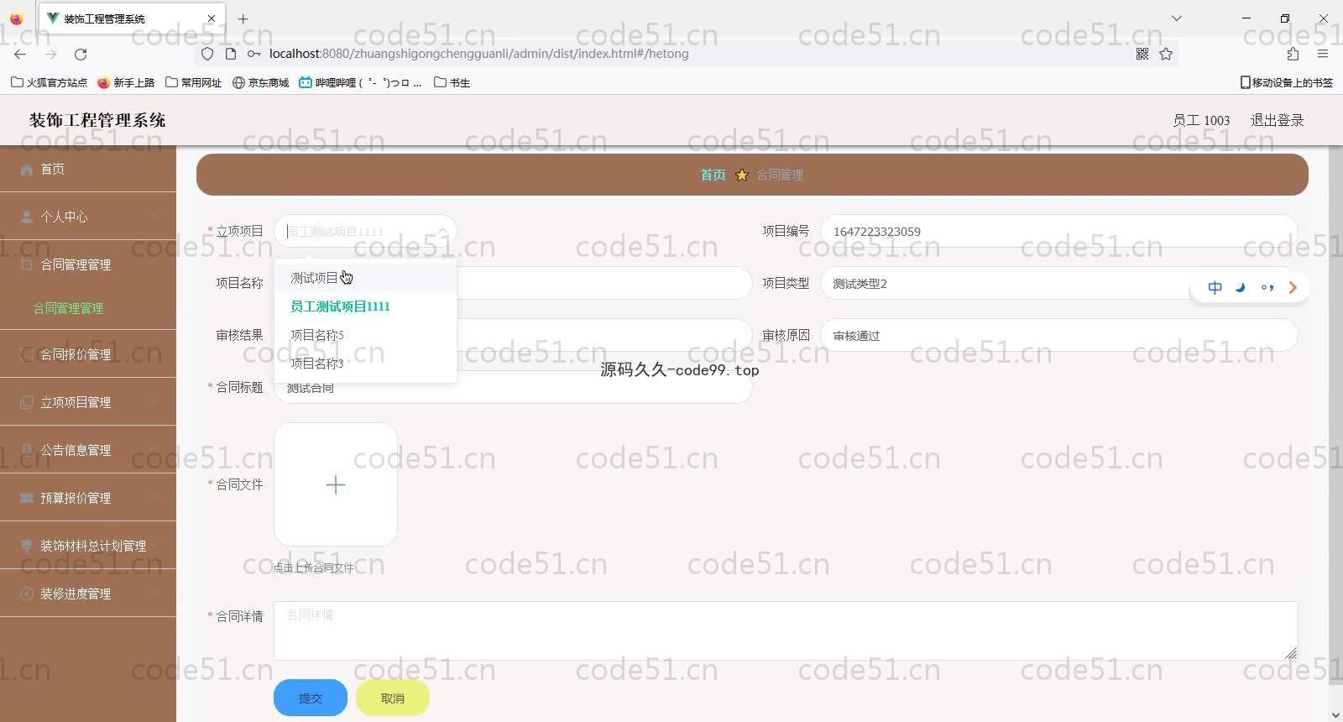The image size is (1343, 722).
Task: Open 移动设备上的书签 folder
Action: (1287, 82)
